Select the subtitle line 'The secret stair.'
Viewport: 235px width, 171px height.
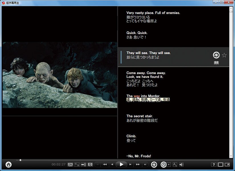140,116
